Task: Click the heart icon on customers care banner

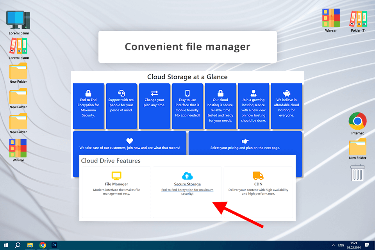Action: click(130, 141)
